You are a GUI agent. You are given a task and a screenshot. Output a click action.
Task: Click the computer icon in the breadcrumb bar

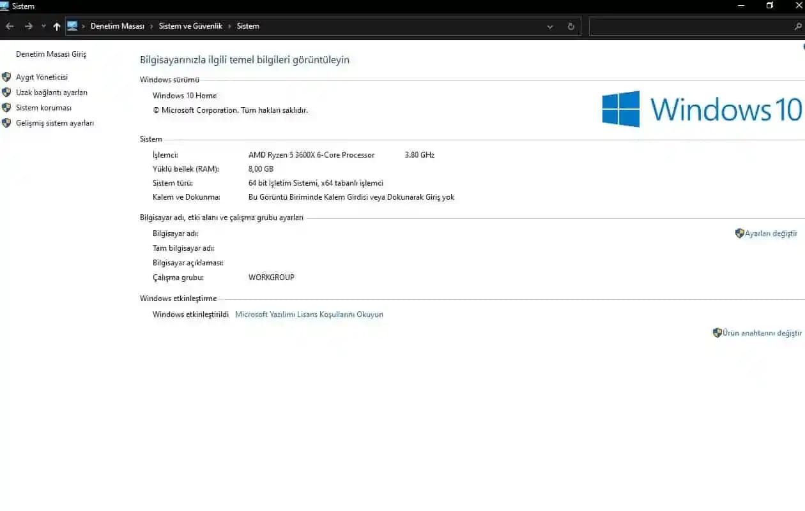click(x=73, y=26)
